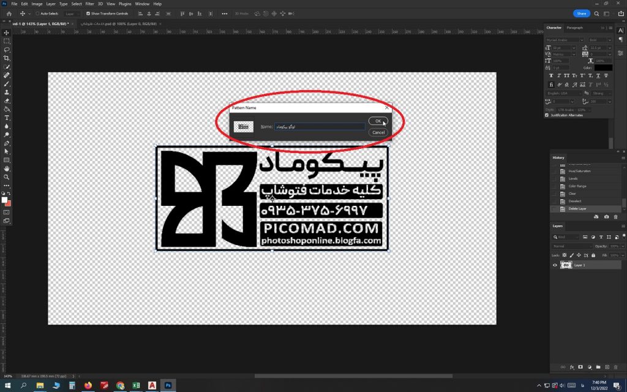Toggle All Caps TT button
The image size is (627, 392).
coord(566,75)
